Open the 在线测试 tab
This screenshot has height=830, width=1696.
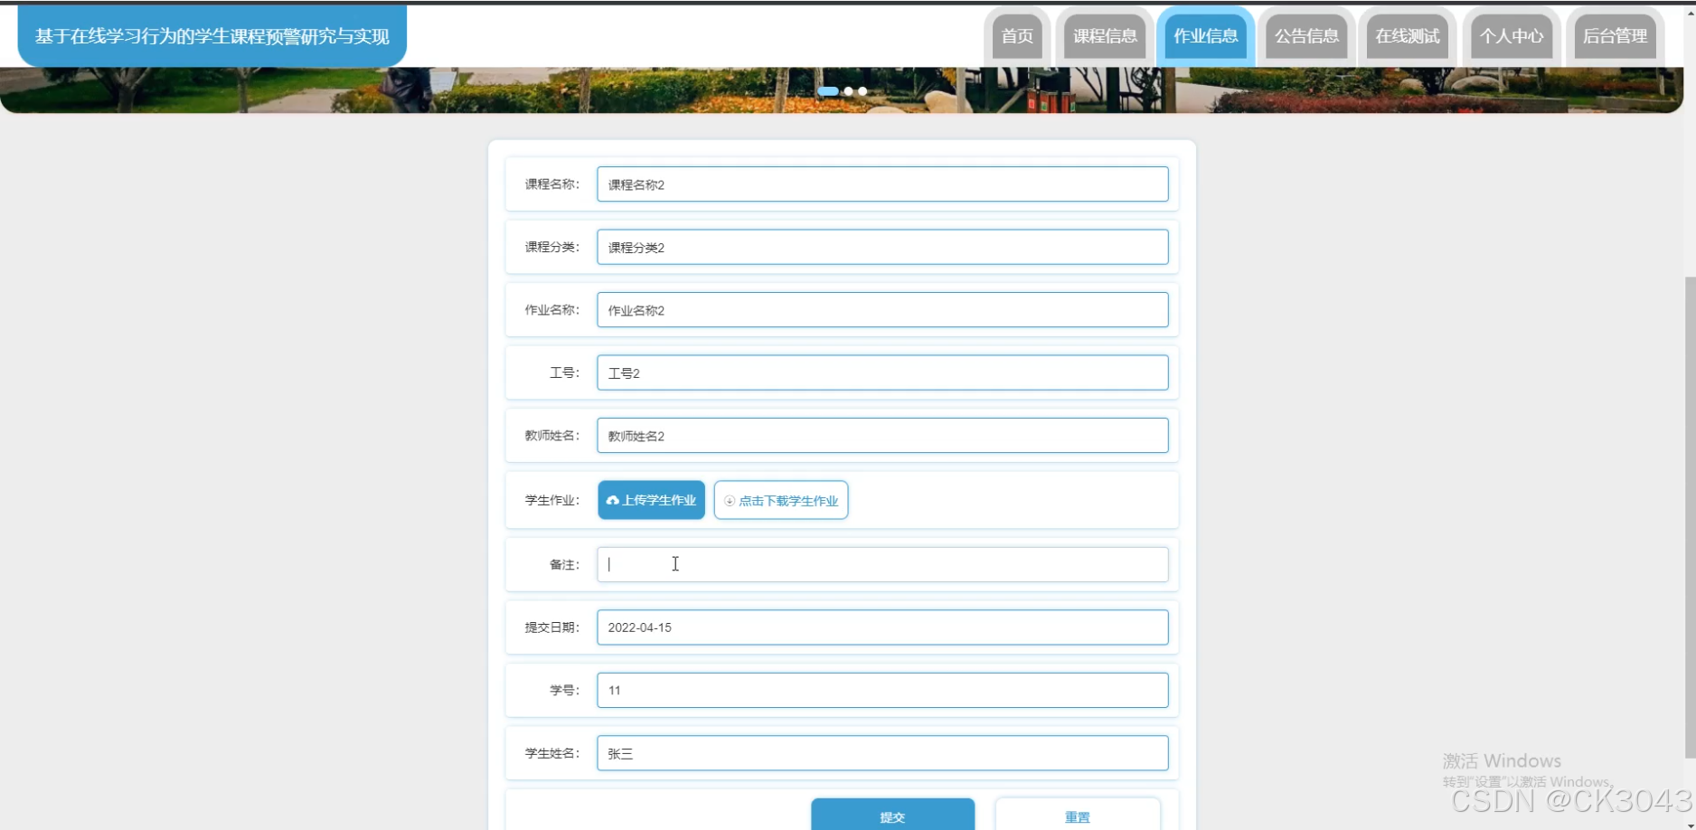click(1407, 36)
